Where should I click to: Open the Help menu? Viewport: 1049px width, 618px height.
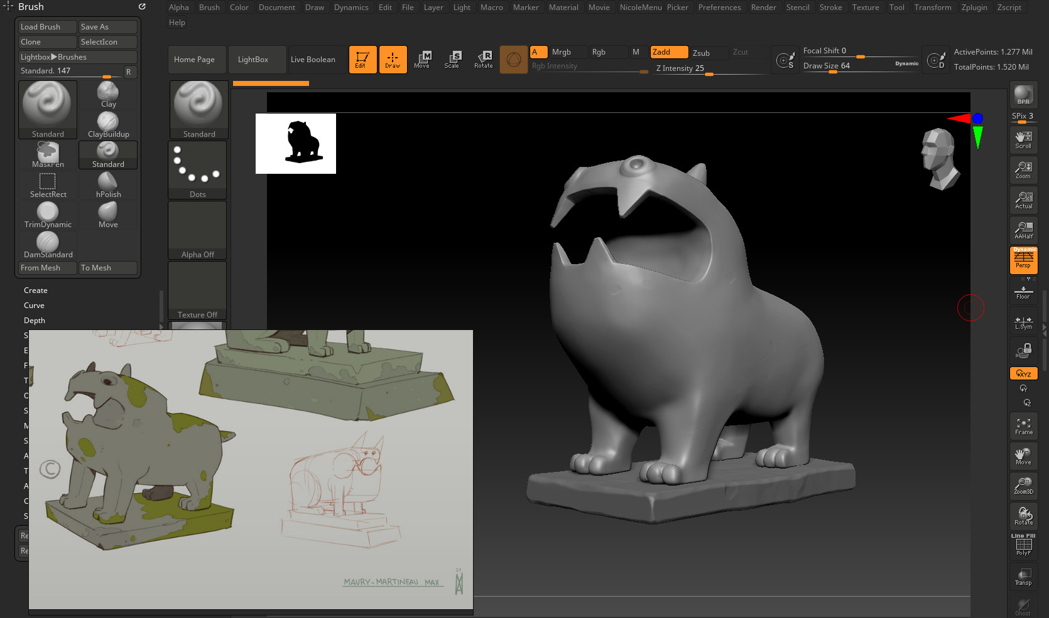[x=177, y=23]
